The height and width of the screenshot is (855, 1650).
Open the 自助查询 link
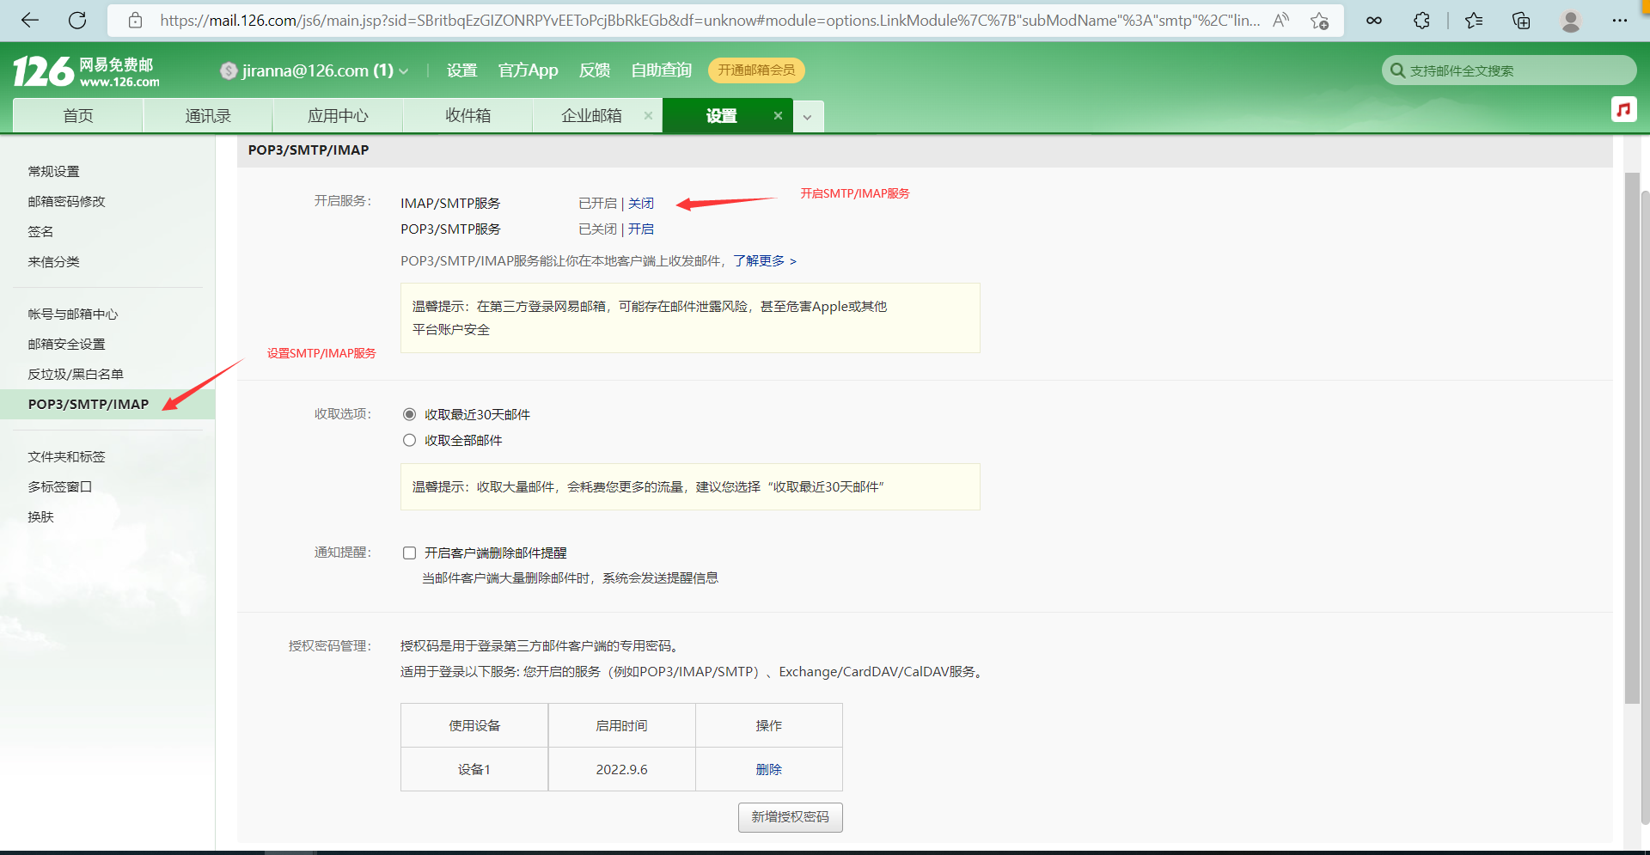[661, 70]
